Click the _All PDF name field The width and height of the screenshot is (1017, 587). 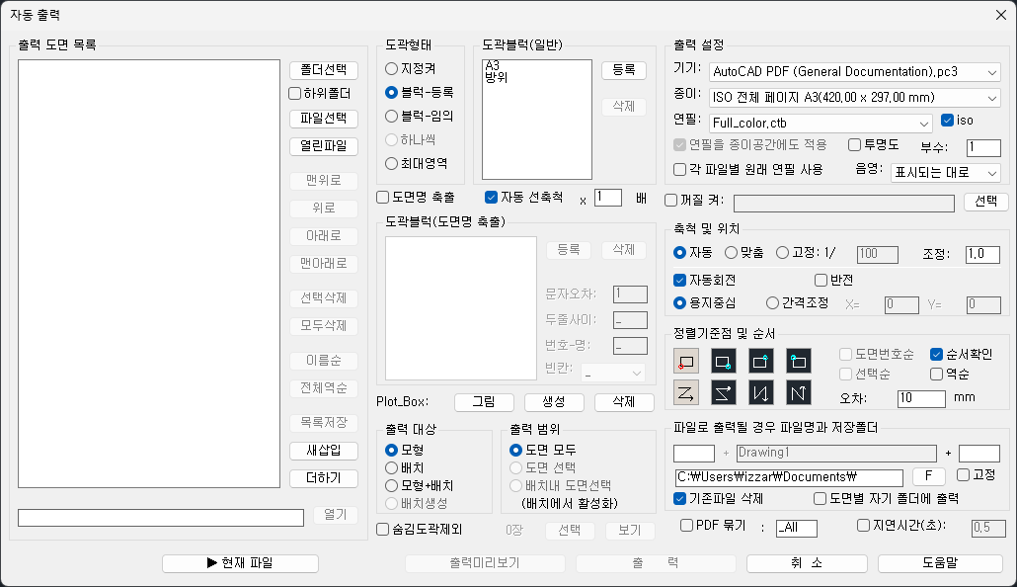[x=797, y=528]
